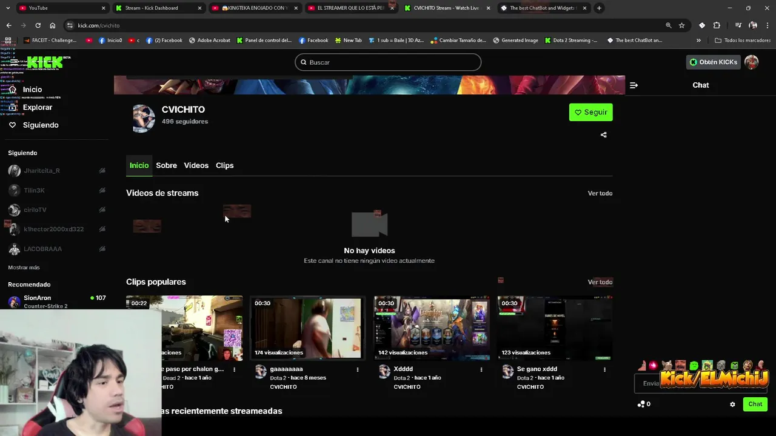Expand the list with Mostrar más
This screenshot has width=776, height=436.
[24, 267]
